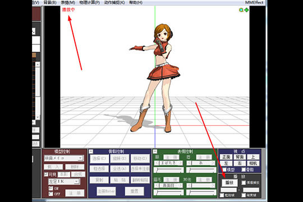The image size is (303, 202).
Task: Collapse the expression control (表情控制) panel
Action: [x=155, y=151]
